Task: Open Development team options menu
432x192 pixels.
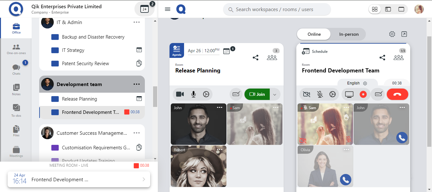Action: [137, 84]
